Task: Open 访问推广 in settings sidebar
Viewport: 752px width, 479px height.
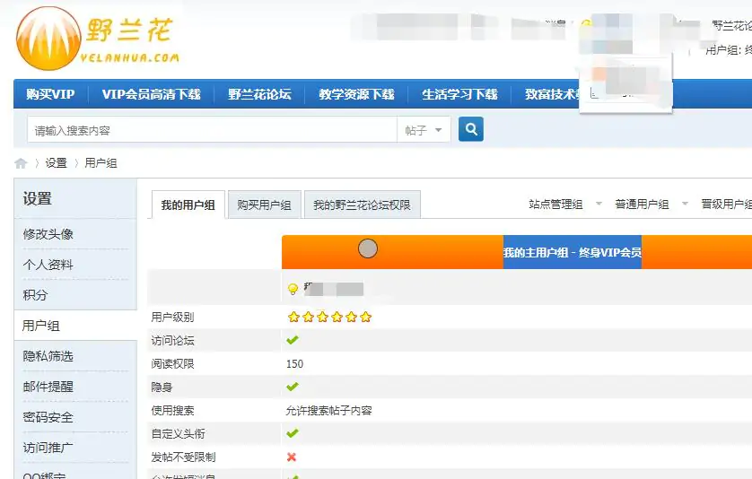Action: [48, 448]
